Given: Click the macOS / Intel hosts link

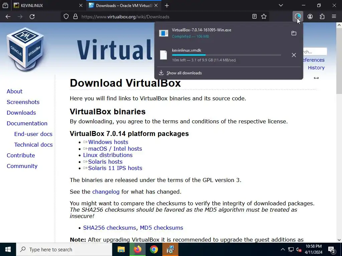Looking at the screenshot, I should 115,149.
